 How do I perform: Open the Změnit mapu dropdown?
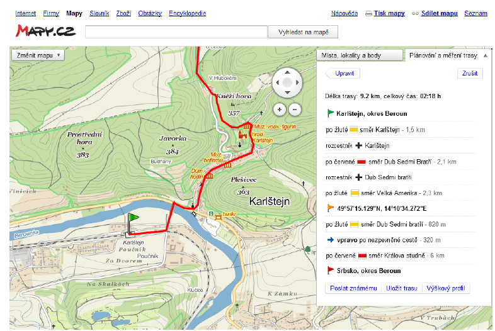pos(38,55)
